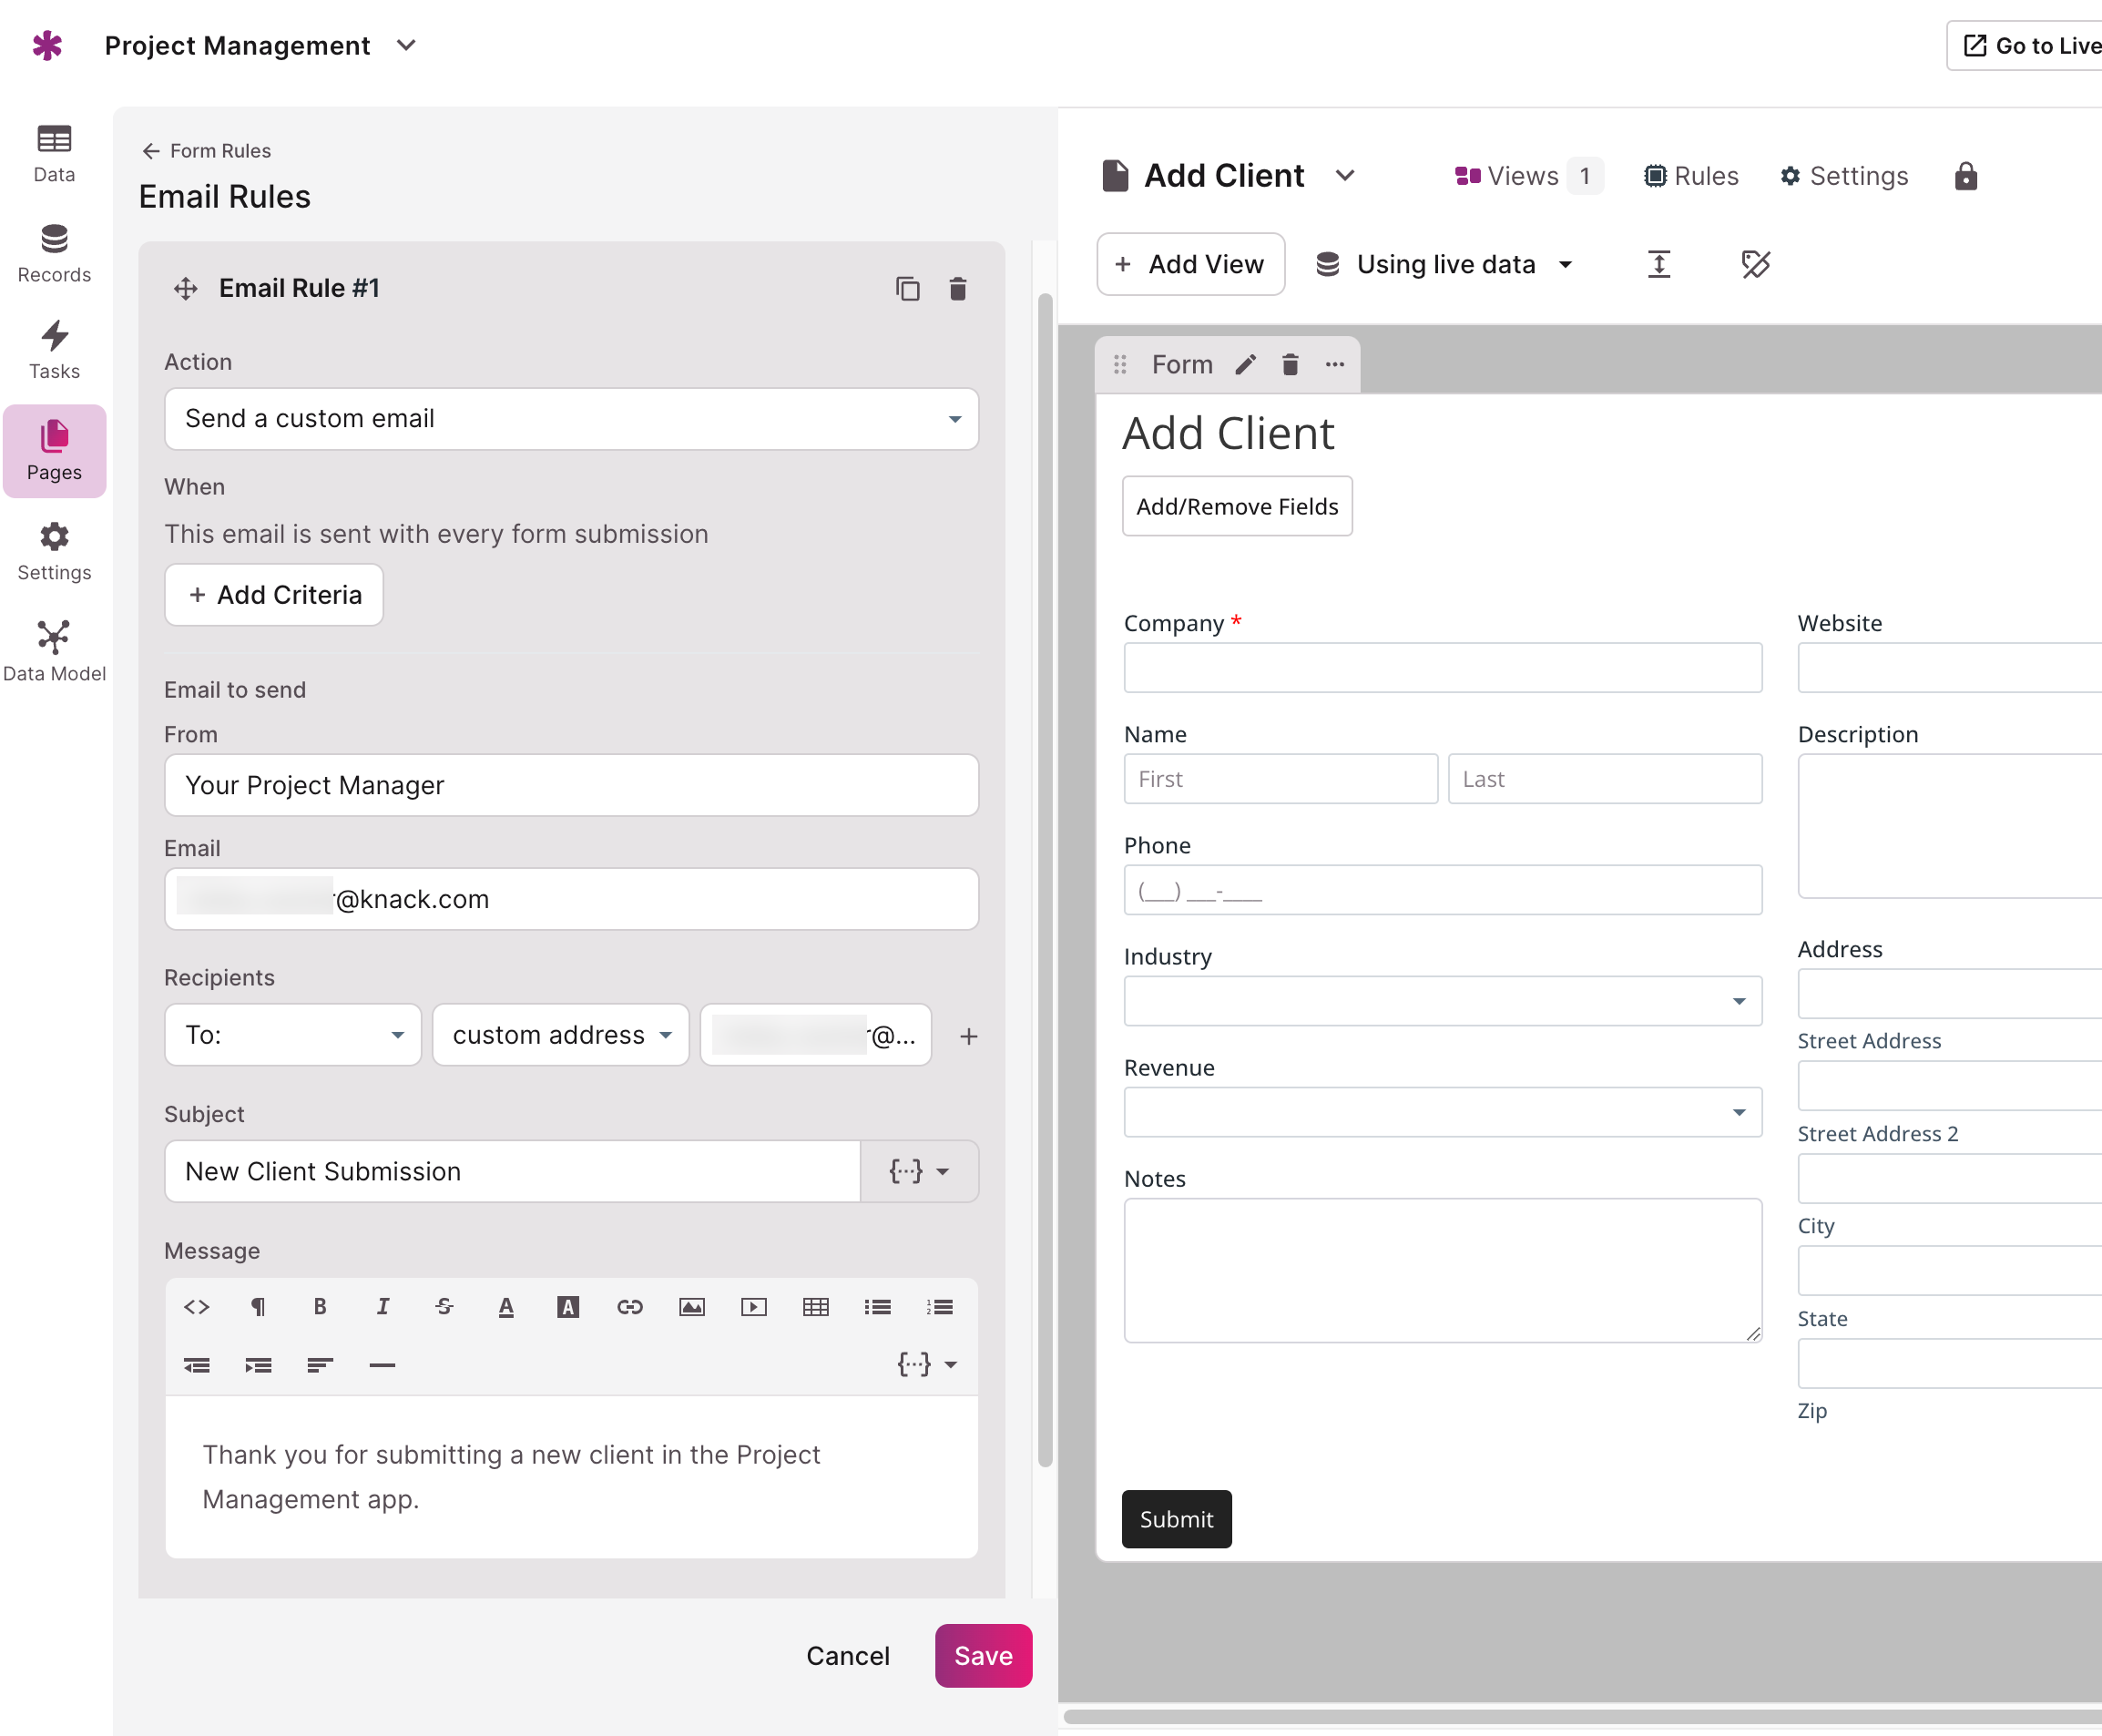Save the email rule

click(x=983, y=1655)
